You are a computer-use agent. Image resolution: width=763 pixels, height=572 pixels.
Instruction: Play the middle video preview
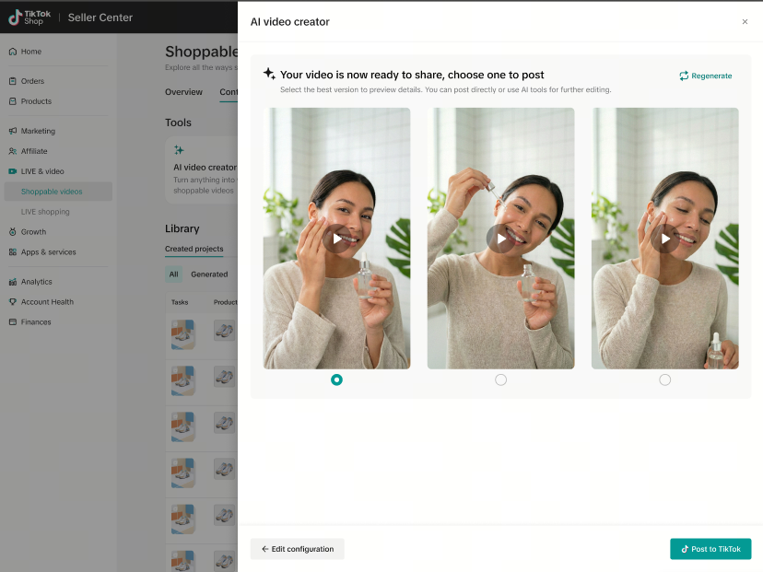tap(500, 239)
